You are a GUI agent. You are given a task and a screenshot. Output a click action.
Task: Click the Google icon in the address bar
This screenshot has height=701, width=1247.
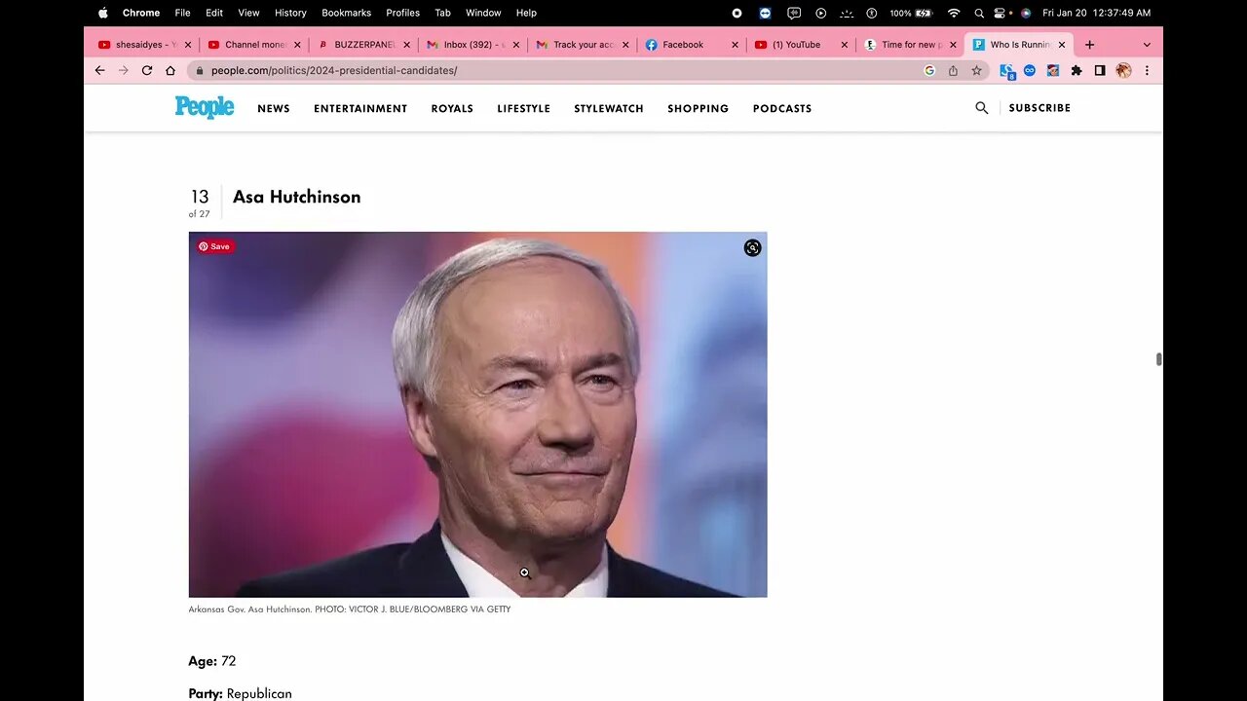(929, 70)
